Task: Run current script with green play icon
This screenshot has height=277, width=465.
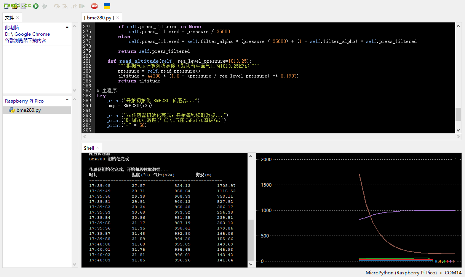Action: [35, 6]
